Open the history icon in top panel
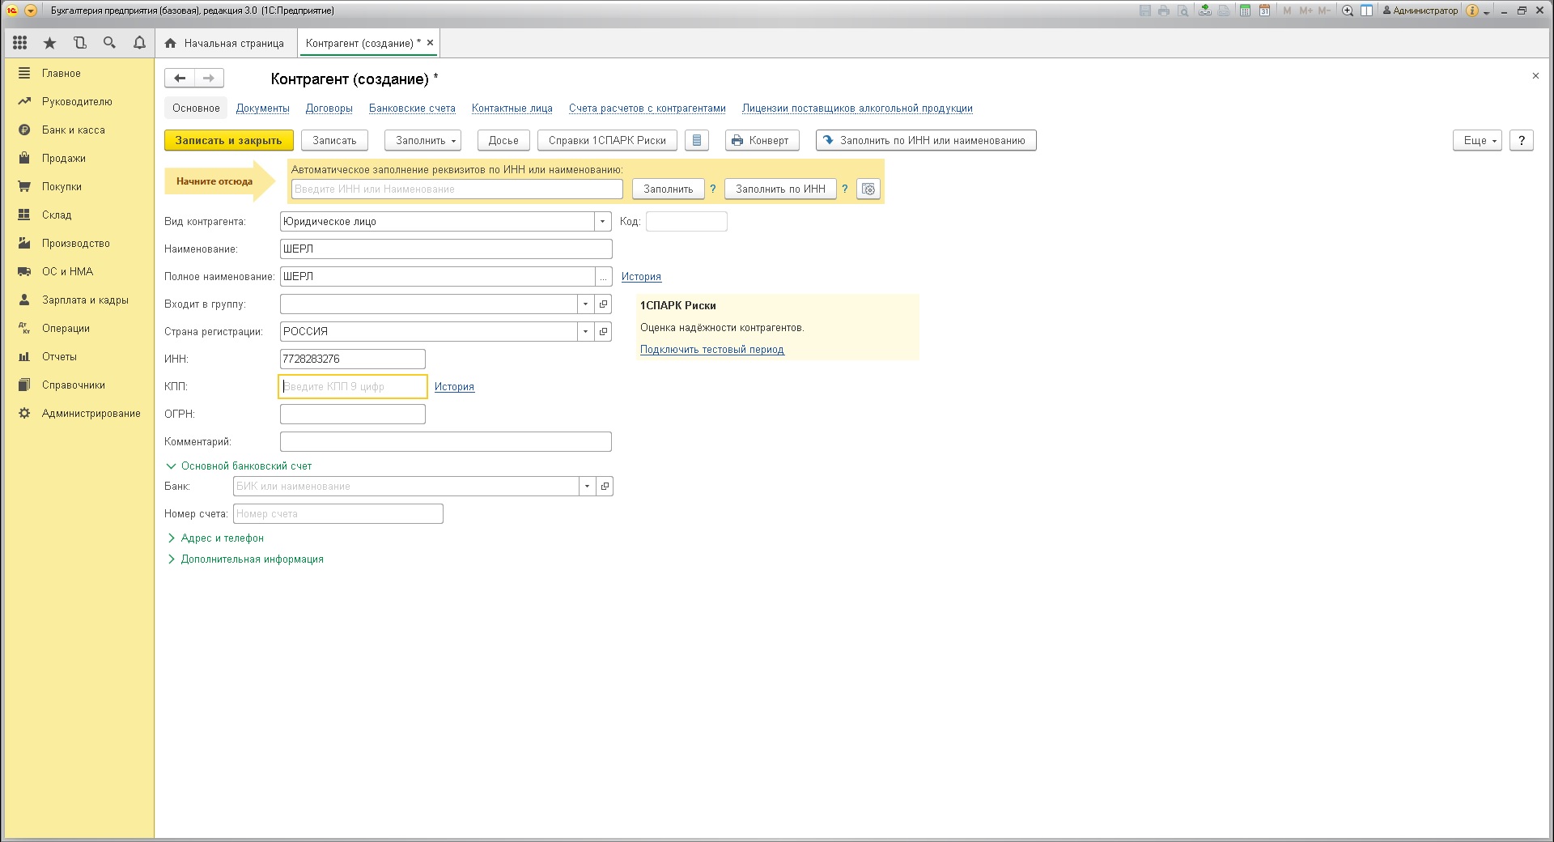The image size is (1554, 842). (x=79, y=43)
